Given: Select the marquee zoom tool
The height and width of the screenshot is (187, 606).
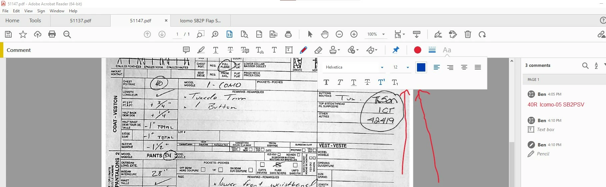Looking at the screenshot, I should [200, 34].
